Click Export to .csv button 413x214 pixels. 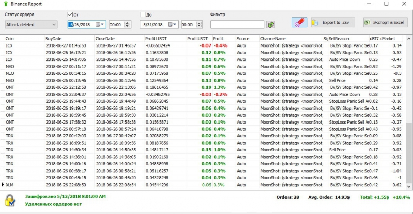[x=333, y=22]
